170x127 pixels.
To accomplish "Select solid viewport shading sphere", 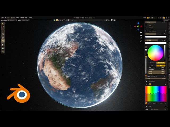I will 160,18.
